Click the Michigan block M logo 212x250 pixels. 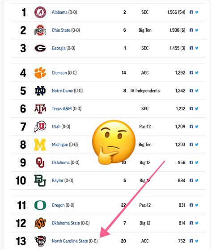point(40,145)
